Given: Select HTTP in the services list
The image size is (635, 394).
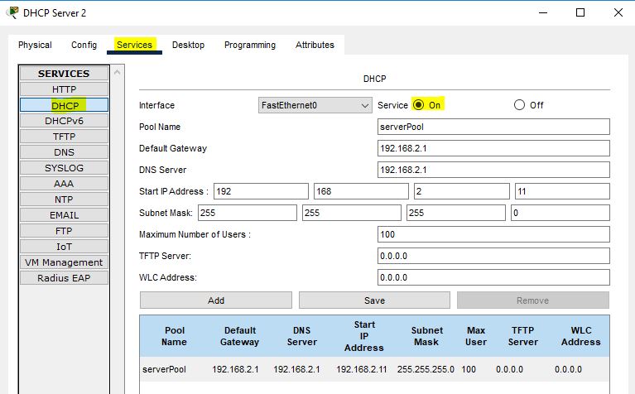Looking at the screenshot, I should point(64,89).
